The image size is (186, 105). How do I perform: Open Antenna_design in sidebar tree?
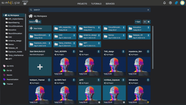[13, 41]
